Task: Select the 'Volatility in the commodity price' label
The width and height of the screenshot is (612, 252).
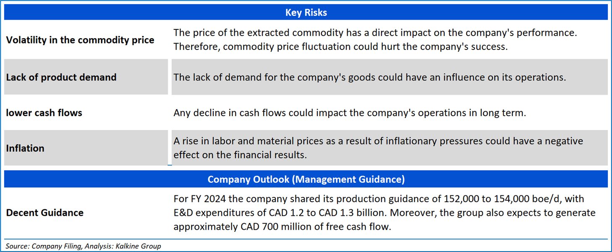Action: 80,40
